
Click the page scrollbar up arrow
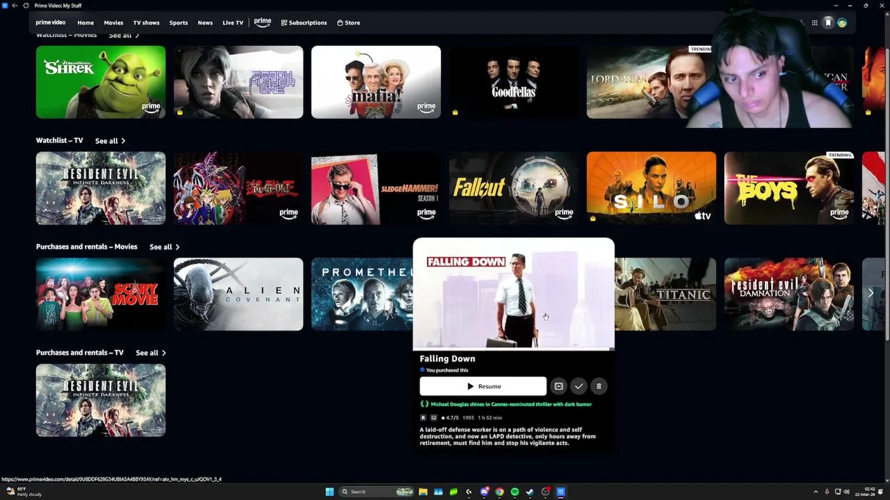click(887, 15)
